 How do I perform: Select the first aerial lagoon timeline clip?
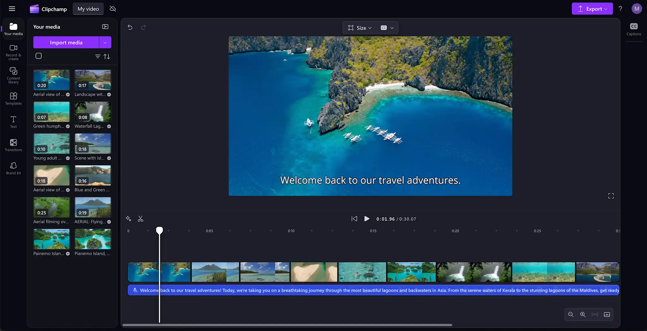pos(159,272)
